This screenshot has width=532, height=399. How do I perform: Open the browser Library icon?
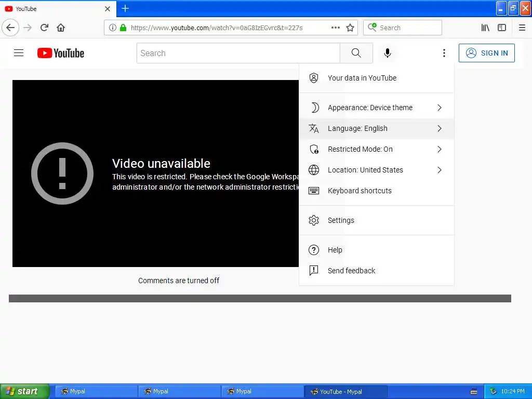(485, 28)
